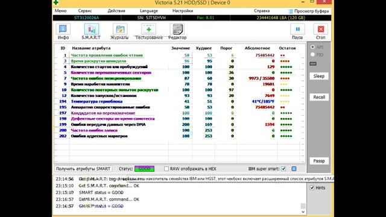The image size is (386, 217).
Task: Select attribute row Кандидатов на переназначение
Action: (180, 113)
